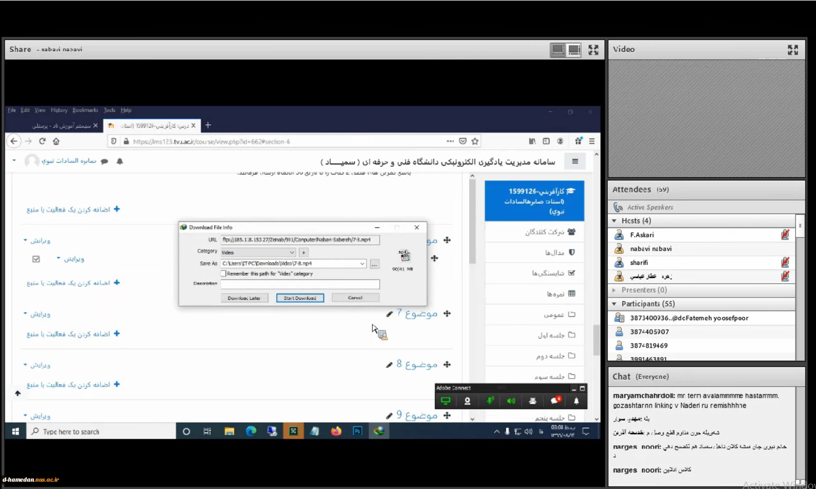
Task: Open Firefox hamburger menu
Action: (592, 141)
